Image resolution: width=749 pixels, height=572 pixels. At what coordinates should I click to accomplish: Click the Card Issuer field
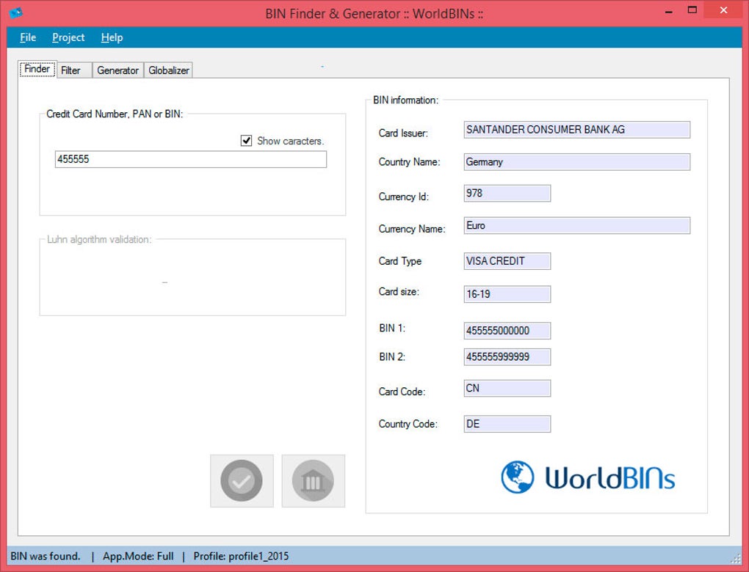pos(576,130)
